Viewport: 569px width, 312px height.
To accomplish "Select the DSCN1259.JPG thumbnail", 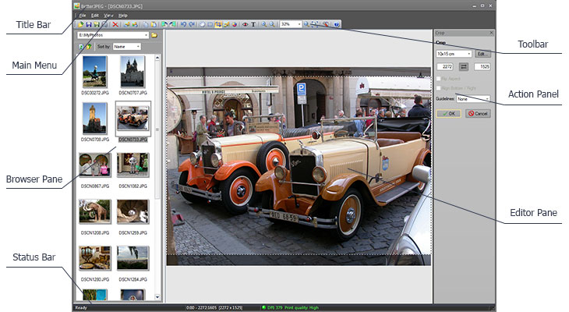I will pyautogui.click(x=133, y=211).
